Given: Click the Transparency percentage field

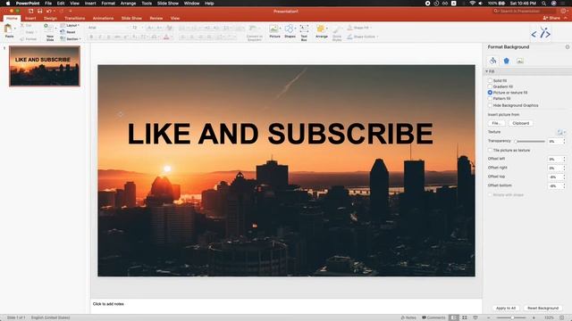Looking at the screenshot, I should point(555,141).
